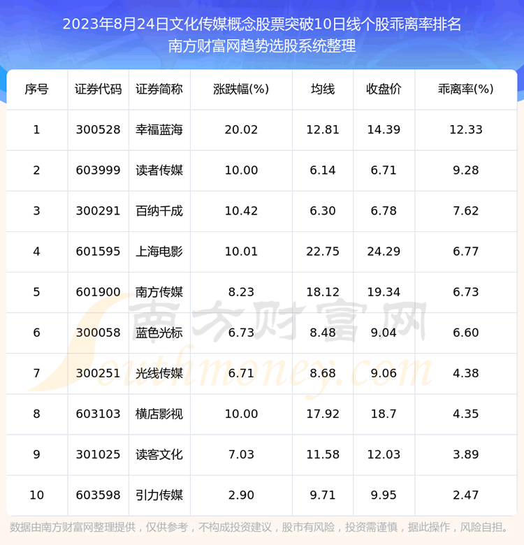
Task: Select stock code 601595
Action: coord(98,252)
